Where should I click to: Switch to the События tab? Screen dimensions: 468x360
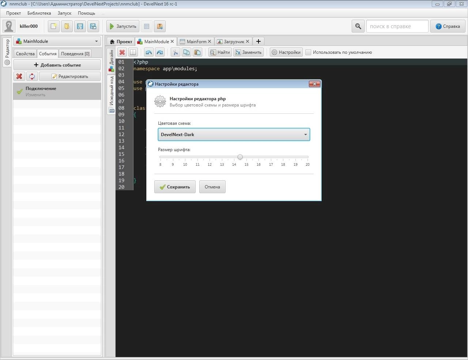(48, 53)
